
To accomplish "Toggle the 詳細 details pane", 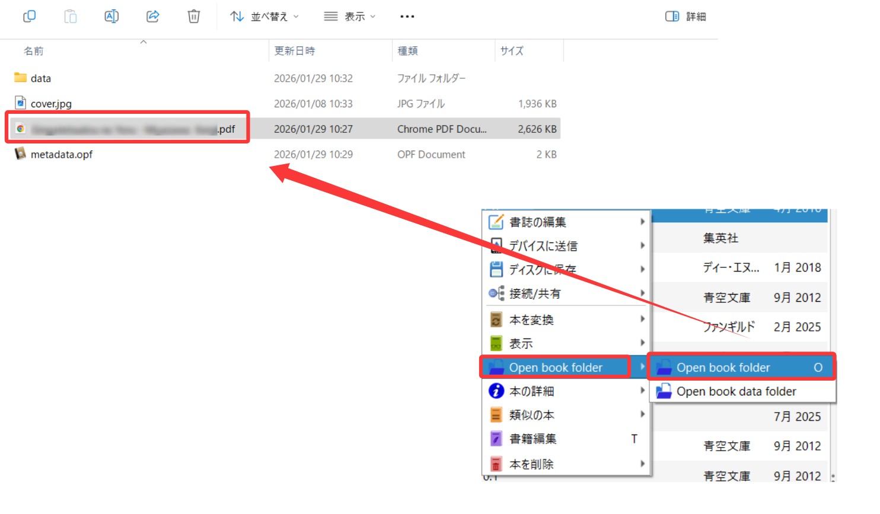I will (686, 17).
